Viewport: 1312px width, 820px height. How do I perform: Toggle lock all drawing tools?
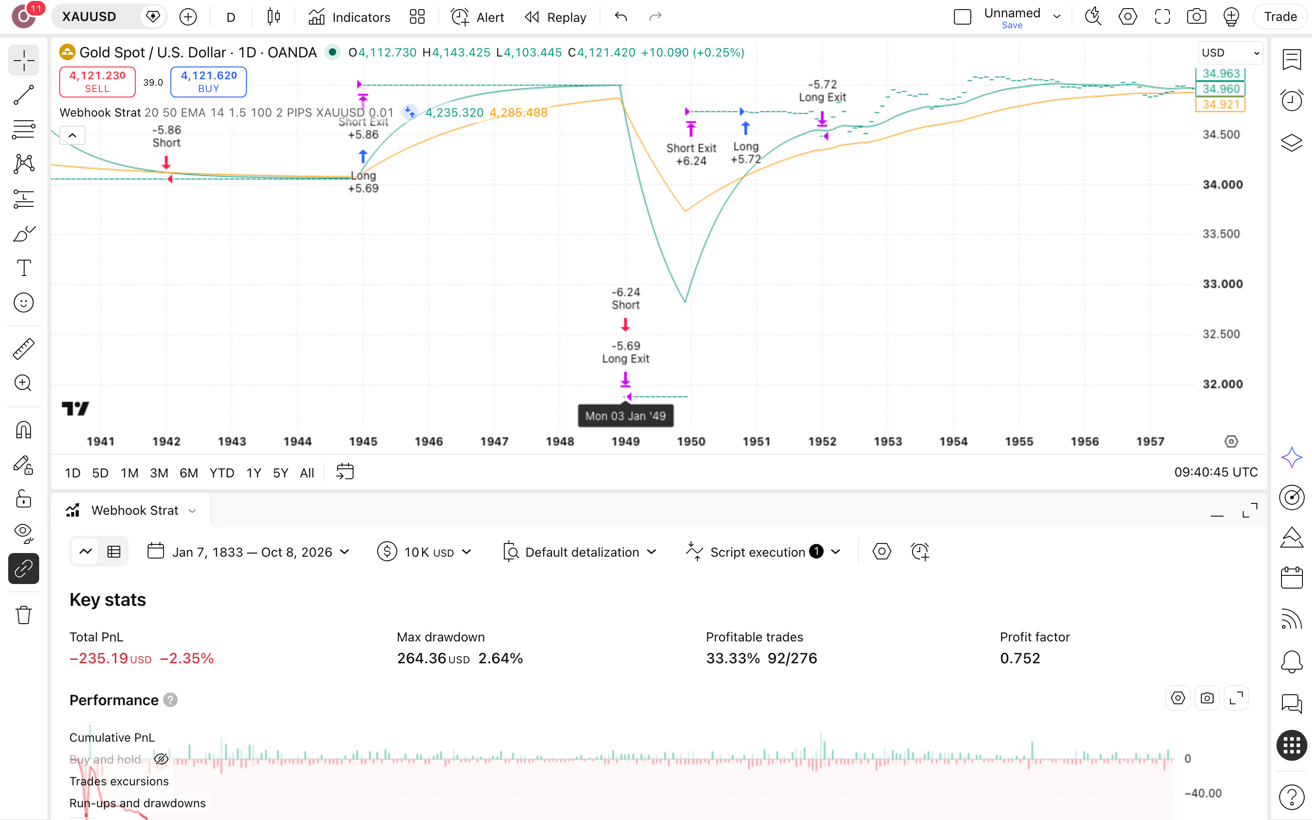click(23, 499)
